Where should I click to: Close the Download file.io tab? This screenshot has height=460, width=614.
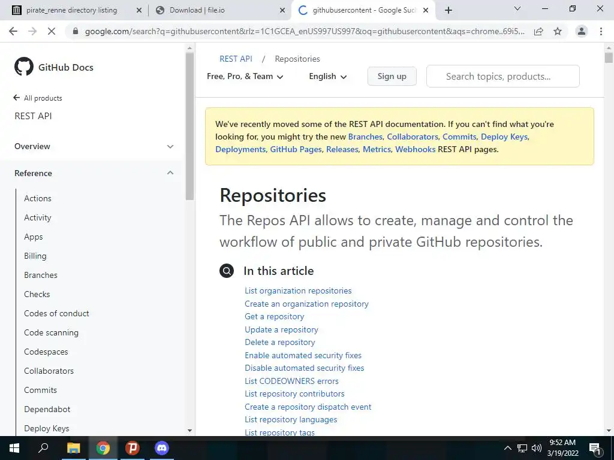(x=282, y=10)
